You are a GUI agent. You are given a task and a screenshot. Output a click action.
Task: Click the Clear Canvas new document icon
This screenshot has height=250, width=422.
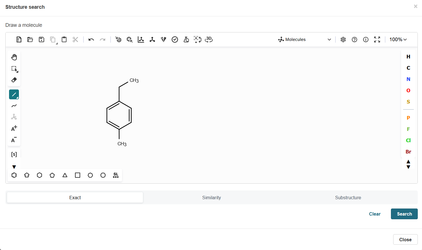pyautogui.click(x=19, y=40)
